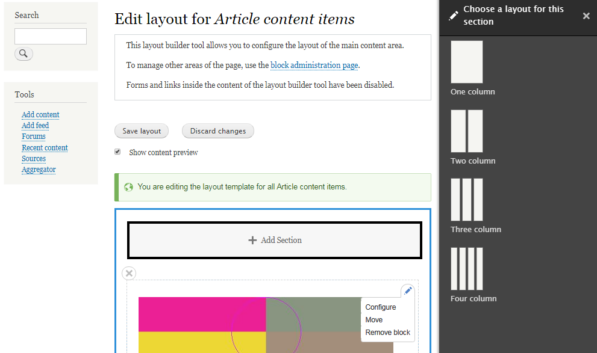Screen dimensions: 597x353
Task: Click the Save layout button
Action: pos(142,130)
